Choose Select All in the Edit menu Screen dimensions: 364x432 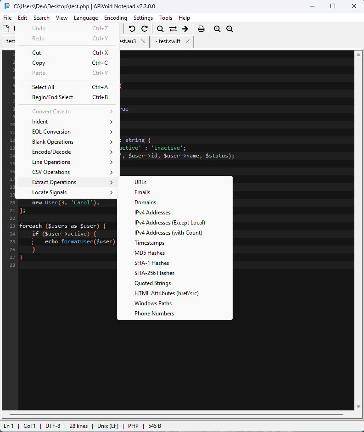(x=67, y=87)
